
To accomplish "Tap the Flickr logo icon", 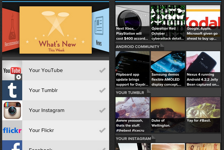I will pyautogui.click(x=12, y=130).
